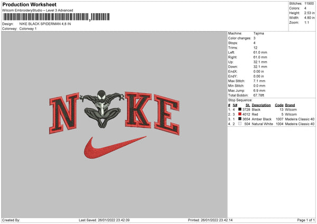Click the Color changes value 3
This screenshot has width=317, height=224.
[x=254, y=38]
